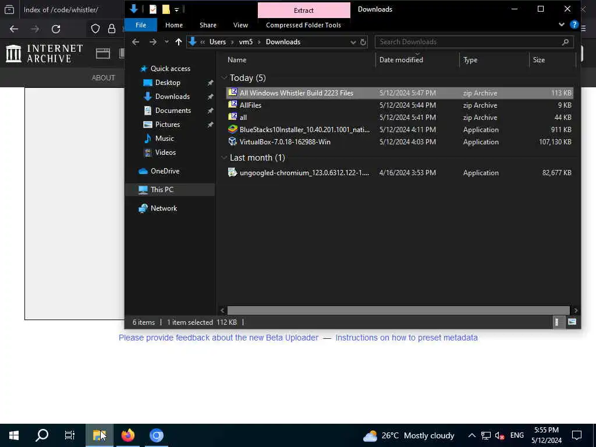Switch to the View ribbon tab
Image resolution: width=596 pixels, height=447 pixels.
pos(240,25)
